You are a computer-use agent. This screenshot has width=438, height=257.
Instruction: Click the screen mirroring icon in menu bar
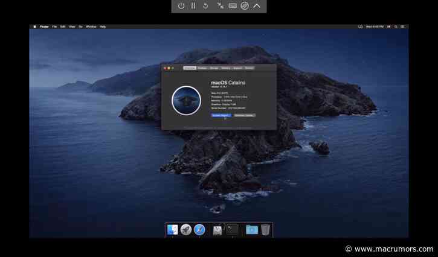(360, 27)
